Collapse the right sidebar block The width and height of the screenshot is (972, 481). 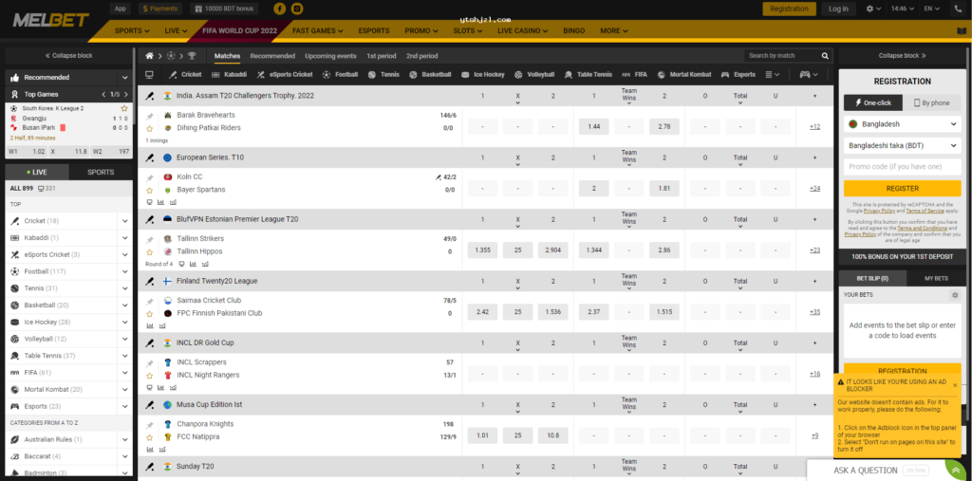[903, 56]
